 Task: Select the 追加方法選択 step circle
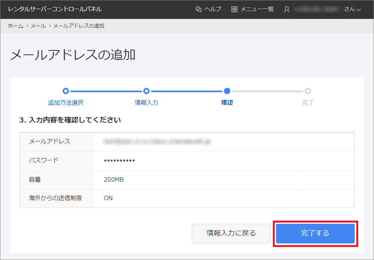point(66,91)
